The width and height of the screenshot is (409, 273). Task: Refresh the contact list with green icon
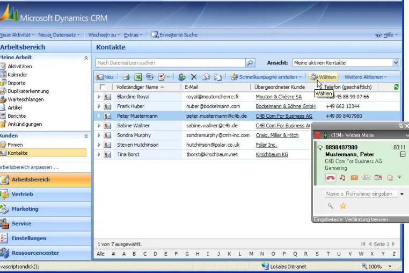tap(396, 87)
